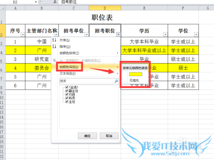Open 文本筛选 text filters submenu
Screen dimensions: 214x160
pyautogui.click(x=86, y=74)
